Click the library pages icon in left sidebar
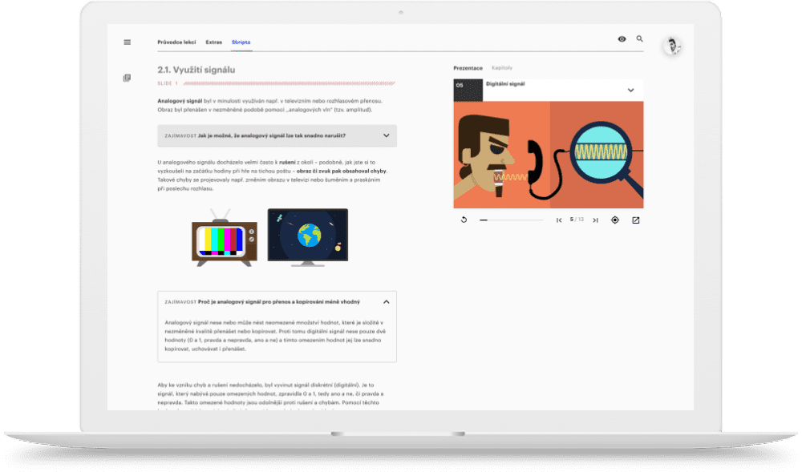The image size is (802, 472). coord(127,78)
